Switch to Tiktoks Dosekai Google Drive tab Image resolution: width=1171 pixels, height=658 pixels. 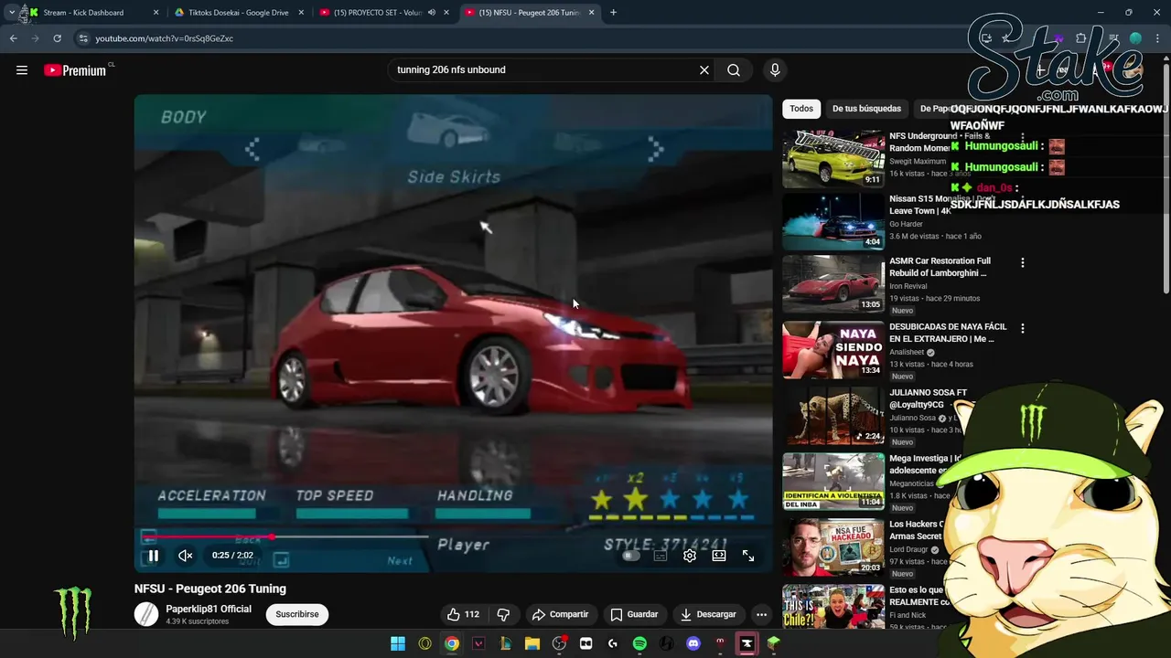[238, 13]
